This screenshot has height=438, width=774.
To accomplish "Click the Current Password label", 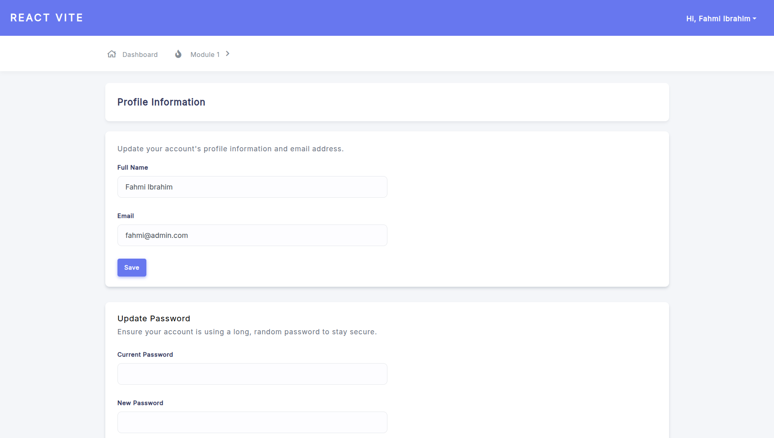I will pyautogui.click(x=145, y=355).
